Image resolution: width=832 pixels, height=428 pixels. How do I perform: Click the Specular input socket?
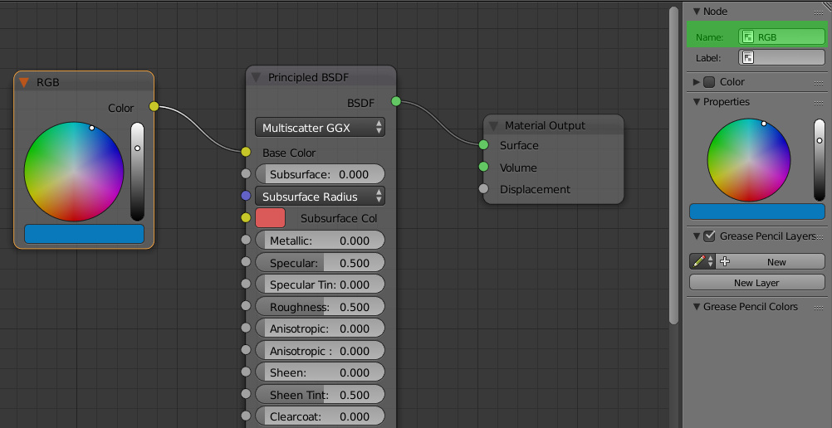point(246,261)
